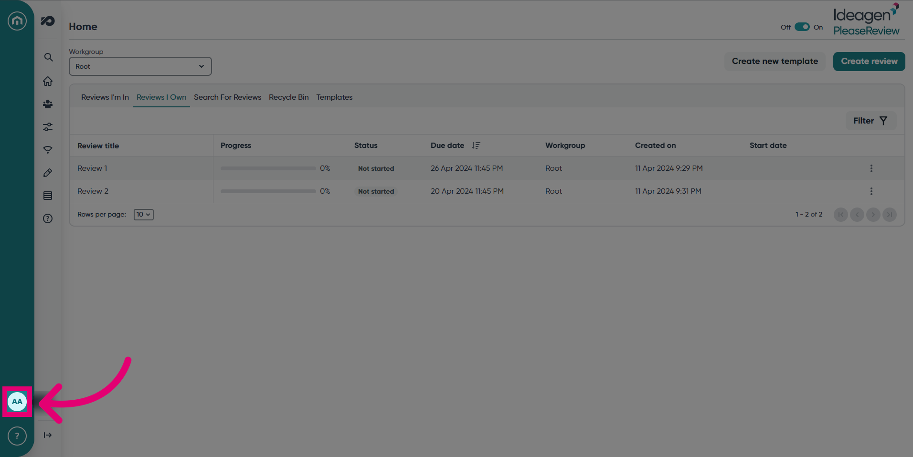Open search from the sidebar magnifier
The image size is (913, 457).
[48, 57]
